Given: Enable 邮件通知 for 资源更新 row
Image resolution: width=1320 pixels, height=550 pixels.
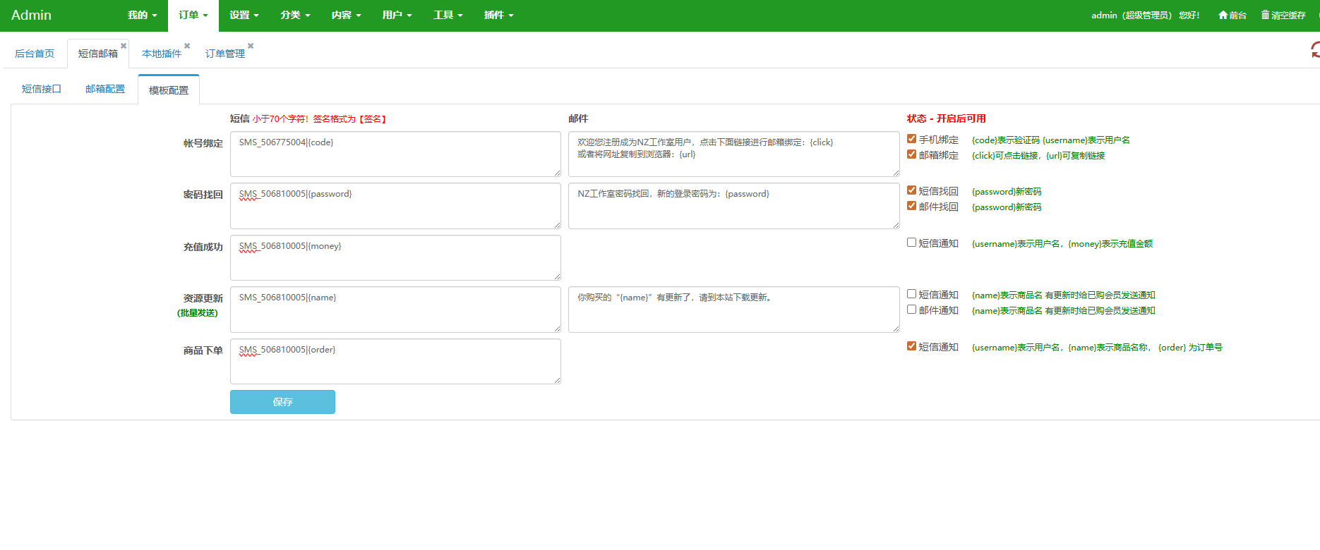Looking at the screenshot, I should point(912,310).
